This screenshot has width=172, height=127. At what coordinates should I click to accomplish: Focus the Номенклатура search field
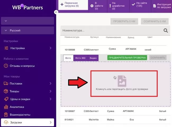coord(111,30)
